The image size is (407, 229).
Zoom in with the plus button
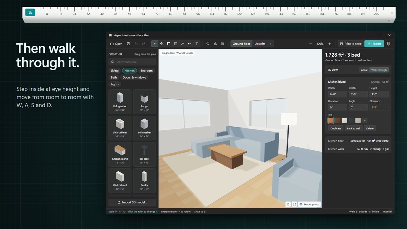(329, 44)
